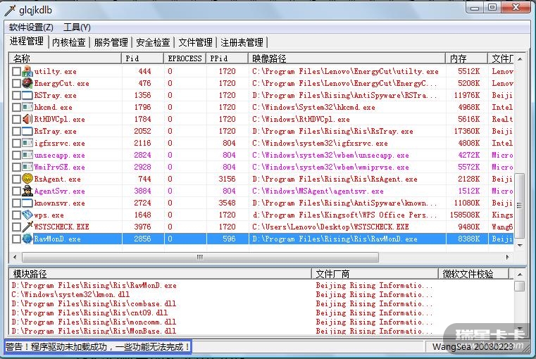Click the WSYSCHECK.EXE wand icon
Image resolution: width=536 pixels, height=359 pixels.
(27, 227)
